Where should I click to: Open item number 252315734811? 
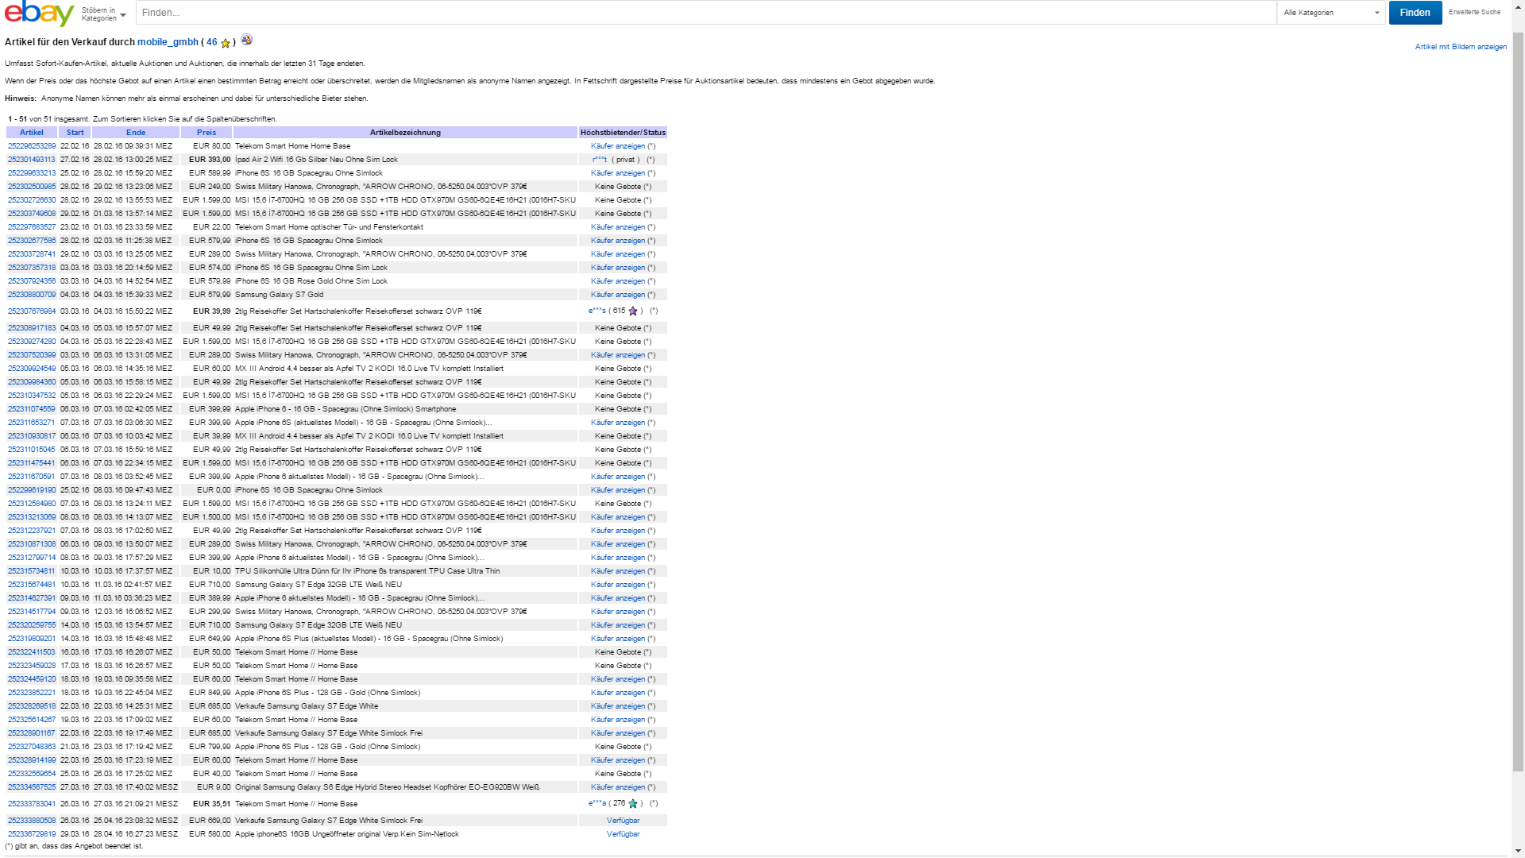pyautogui.click(x=32, y=571)
